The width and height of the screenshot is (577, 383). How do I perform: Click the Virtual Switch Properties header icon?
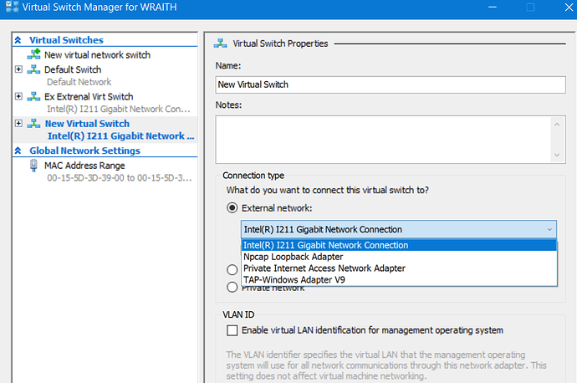click(x=222, y=43)
